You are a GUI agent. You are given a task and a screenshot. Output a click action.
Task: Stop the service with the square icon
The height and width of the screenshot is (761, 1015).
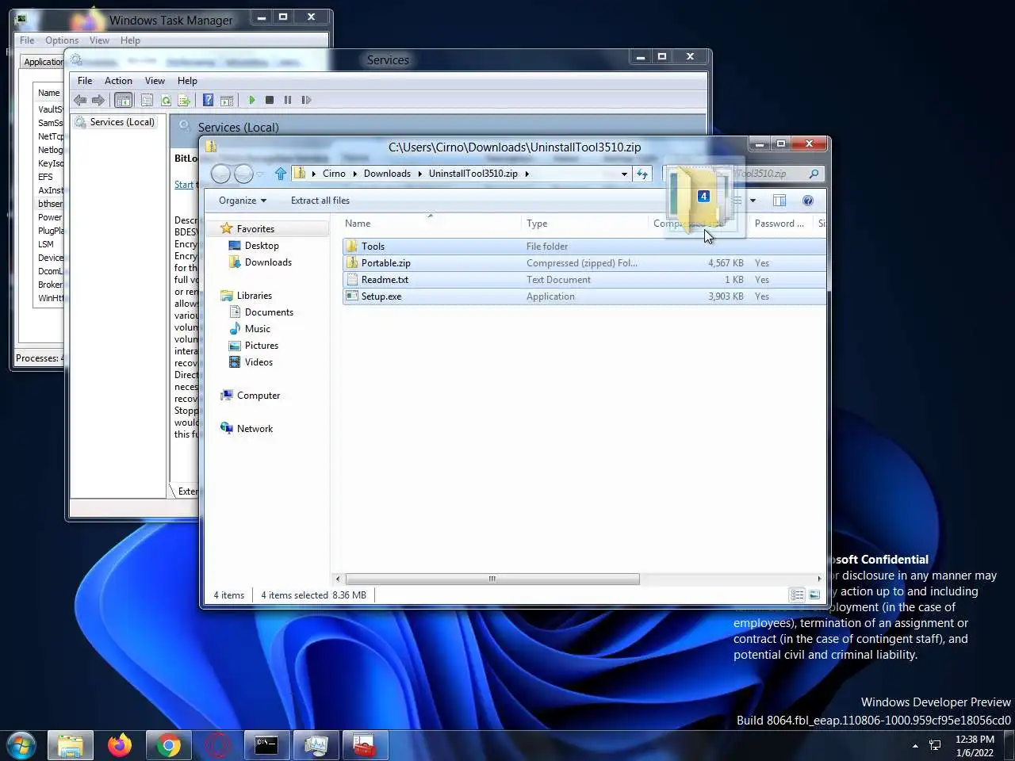click(270, 100)
